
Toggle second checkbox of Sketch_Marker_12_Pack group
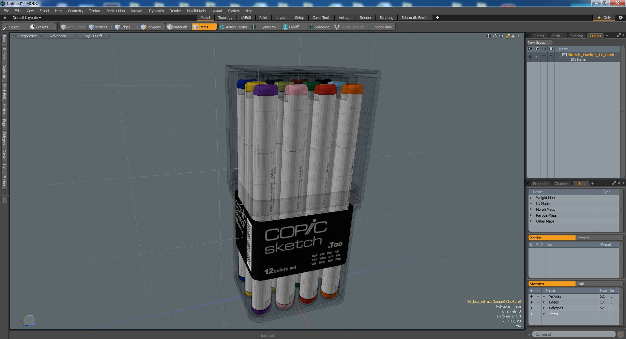(x=551, y=57)
